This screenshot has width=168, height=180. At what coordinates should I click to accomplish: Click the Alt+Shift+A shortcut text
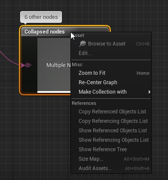point(137,168)
